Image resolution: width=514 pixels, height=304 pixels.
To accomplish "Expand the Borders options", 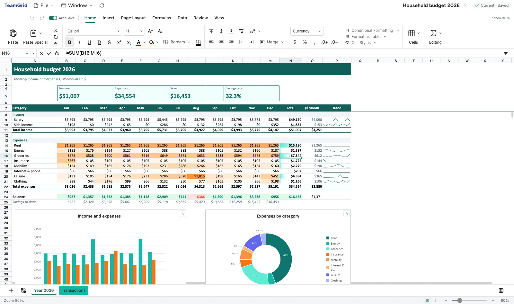I will pos(189,42).
